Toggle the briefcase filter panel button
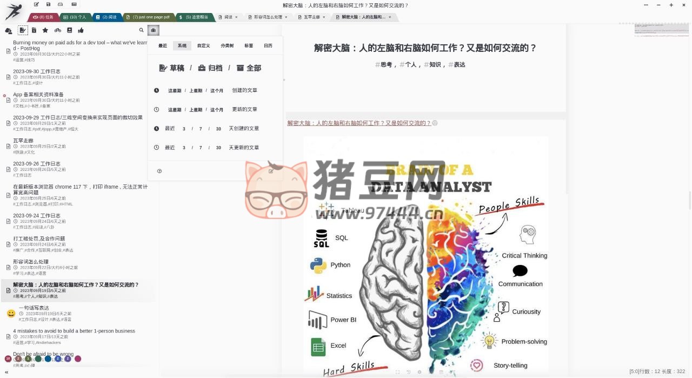692x378 pixels. tap(154, 30)
